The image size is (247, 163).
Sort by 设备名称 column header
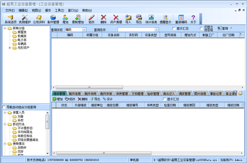[x=114, y=35]
